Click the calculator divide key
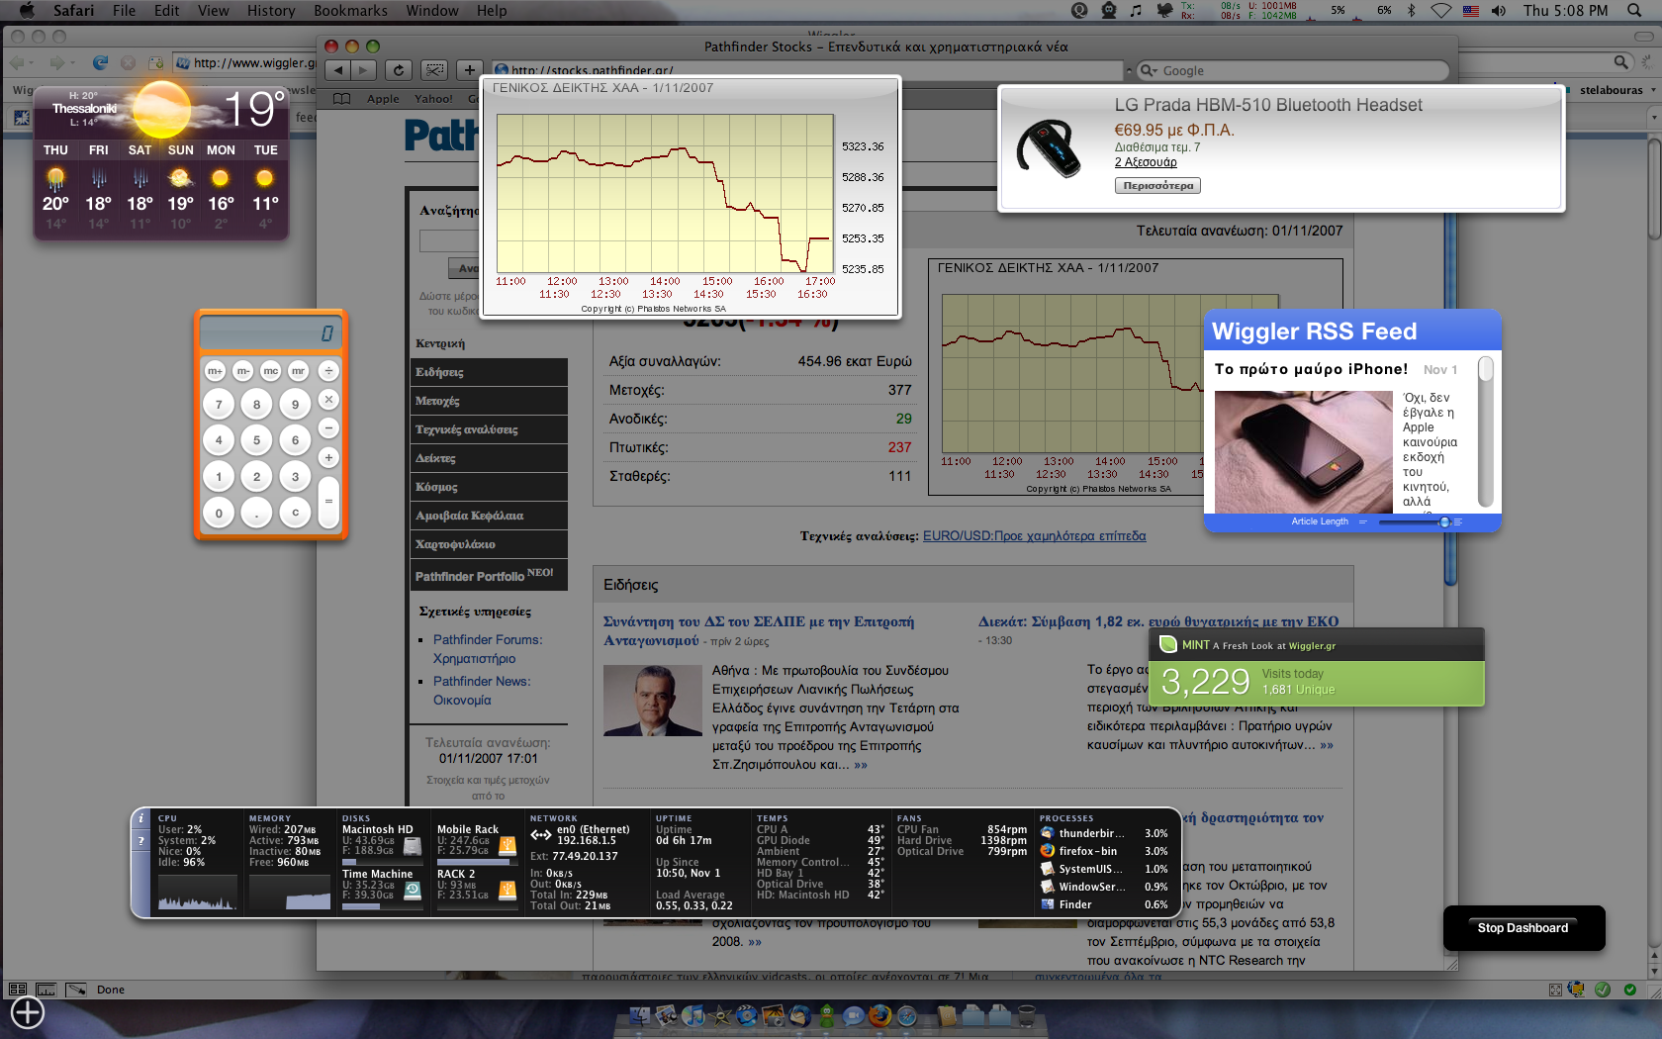Screen dimensions: 1662x1039 click(328, 371)
